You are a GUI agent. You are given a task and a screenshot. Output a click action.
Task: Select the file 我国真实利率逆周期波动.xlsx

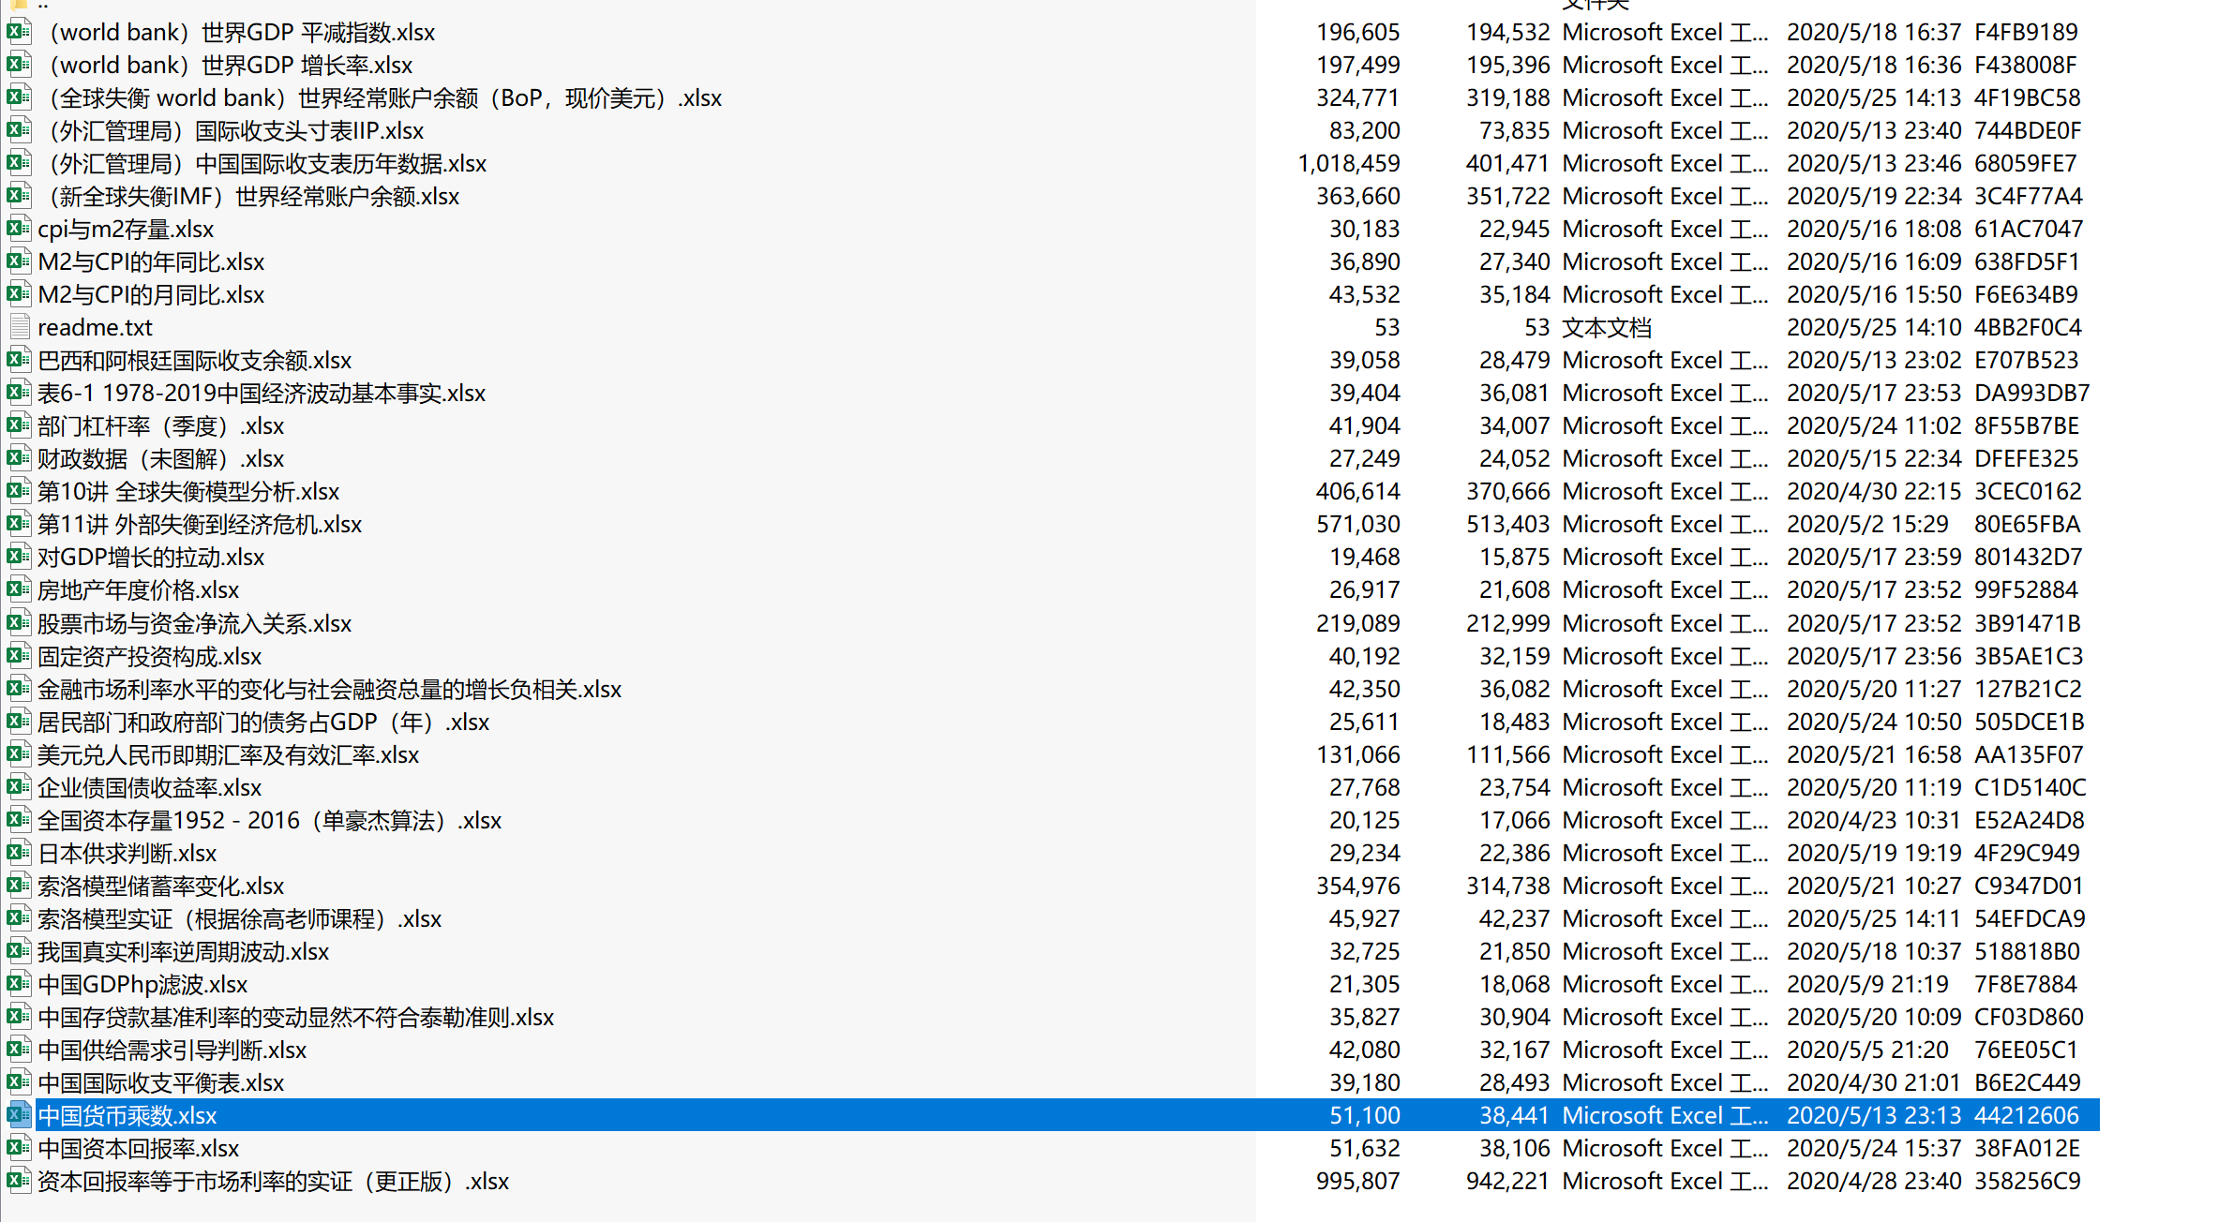click(184, 952)
